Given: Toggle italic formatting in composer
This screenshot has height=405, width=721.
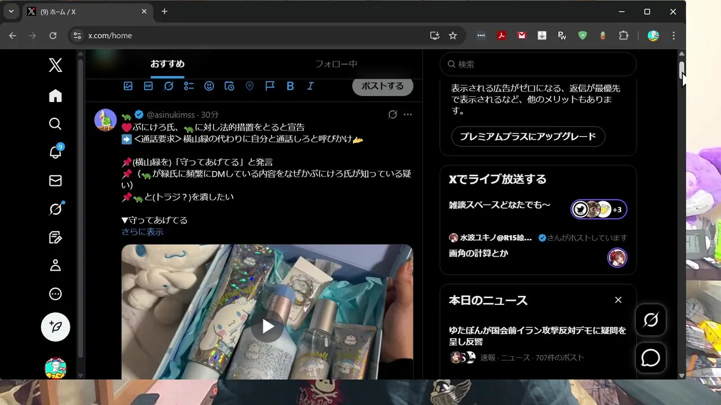Looking at the screenshot, I should coord(310,86).
